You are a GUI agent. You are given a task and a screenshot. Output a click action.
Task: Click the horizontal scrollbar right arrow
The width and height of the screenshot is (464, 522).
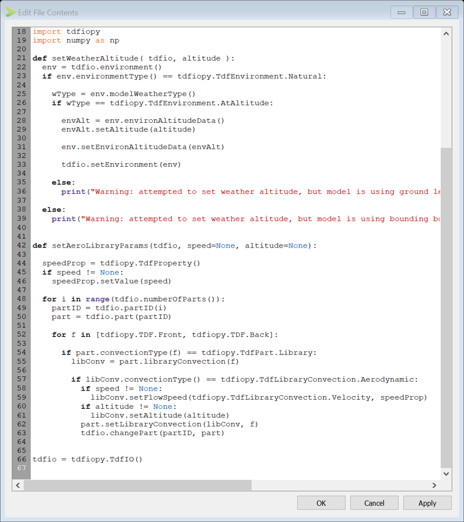pyautogui.click(x=434, y=485)
